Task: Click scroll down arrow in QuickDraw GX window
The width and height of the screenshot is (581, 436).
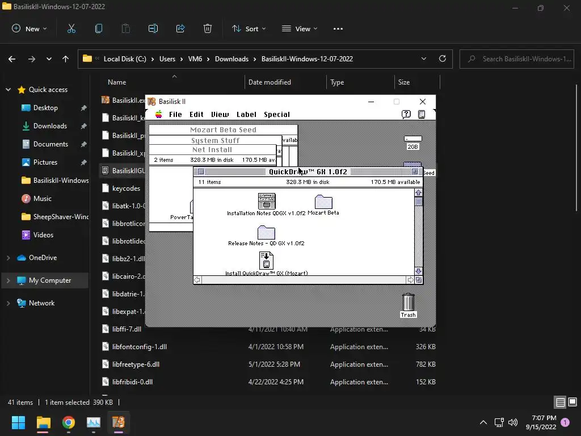Action: [418, 271]
